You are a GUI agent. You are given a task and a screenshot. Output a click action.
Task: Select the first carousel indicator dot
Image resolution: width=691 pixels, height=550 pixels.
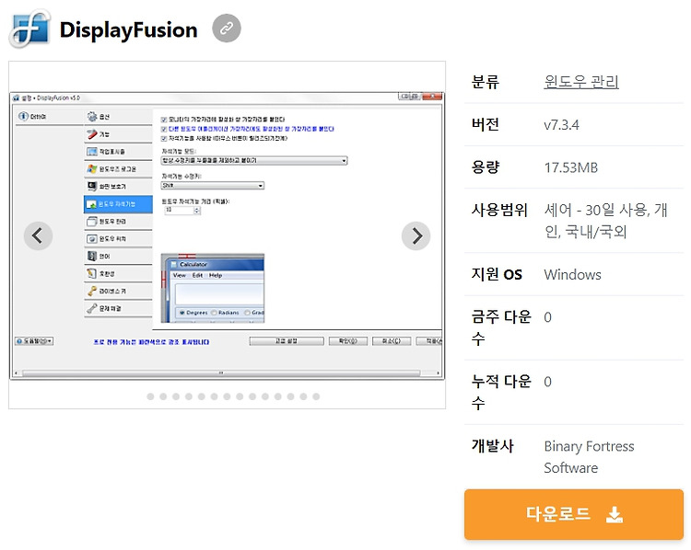coord(150,396)
